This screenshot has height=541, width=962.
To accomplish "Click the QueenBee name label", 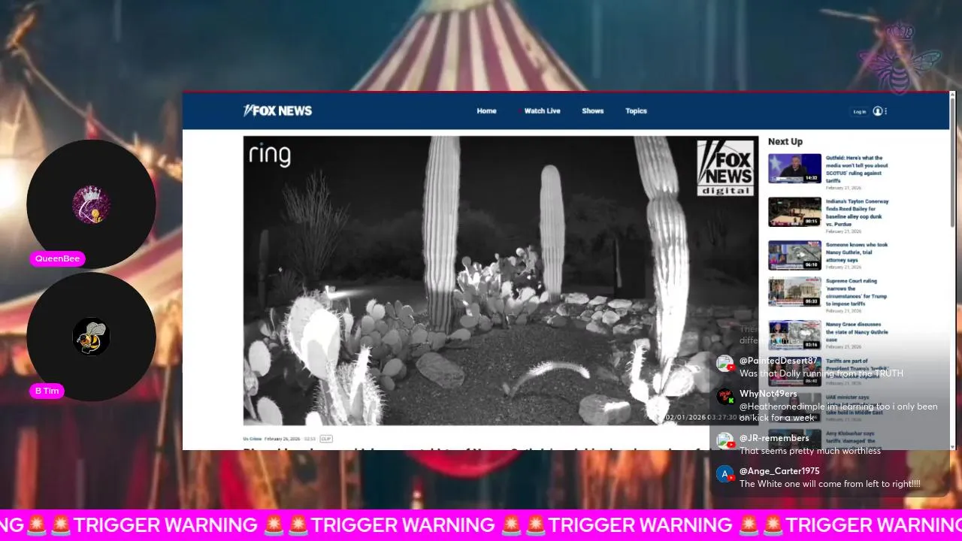I will [57, 258].
